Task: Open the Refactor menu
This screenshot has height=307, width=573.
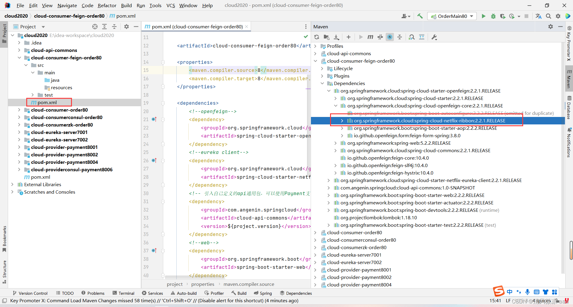Action: [x=107, y=5]
